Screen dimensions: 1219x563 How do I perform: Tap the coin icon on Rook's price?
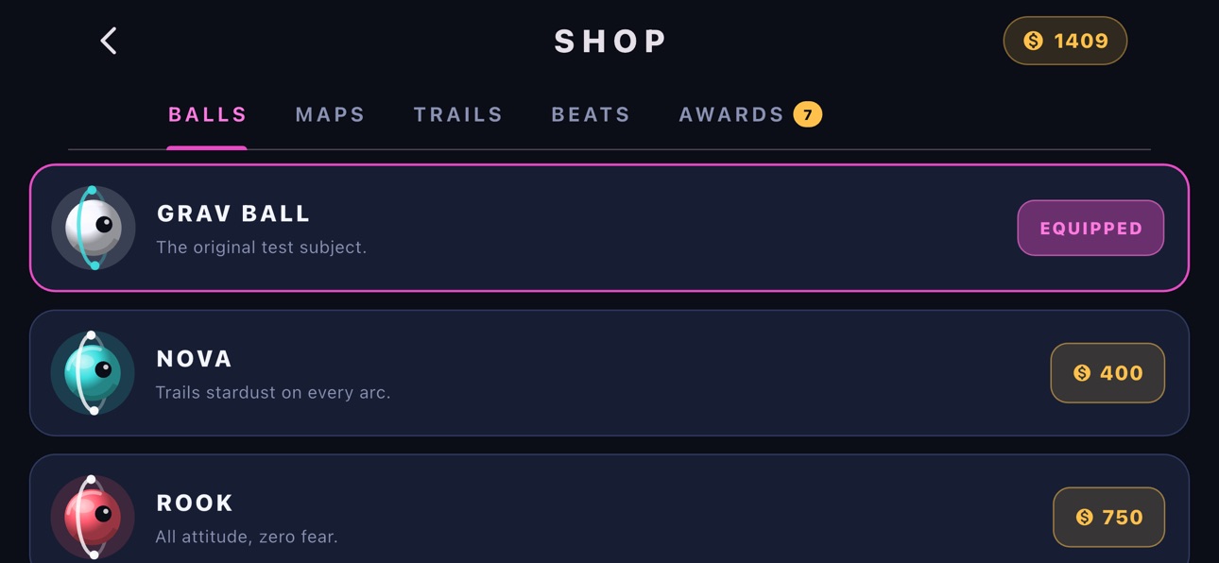(1085, 518)
